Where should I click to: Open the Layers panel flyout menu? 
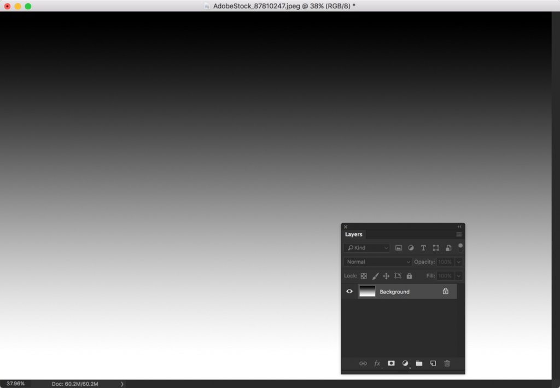pyautogui.click(x=459, y=234)
